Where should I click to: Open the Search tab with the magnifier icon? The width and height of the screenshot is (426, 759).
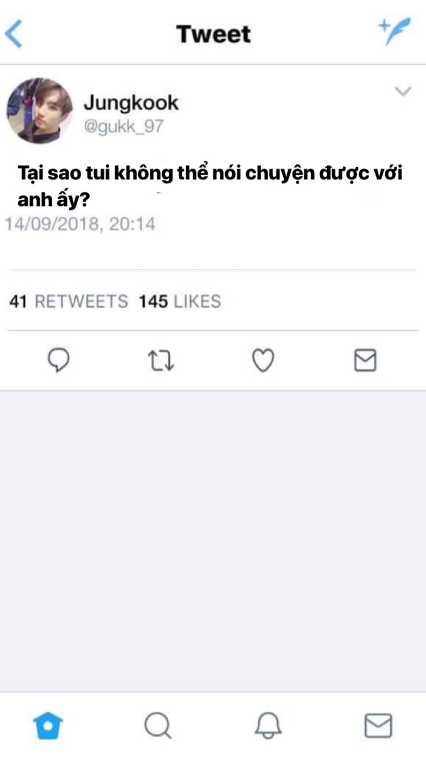157,725
